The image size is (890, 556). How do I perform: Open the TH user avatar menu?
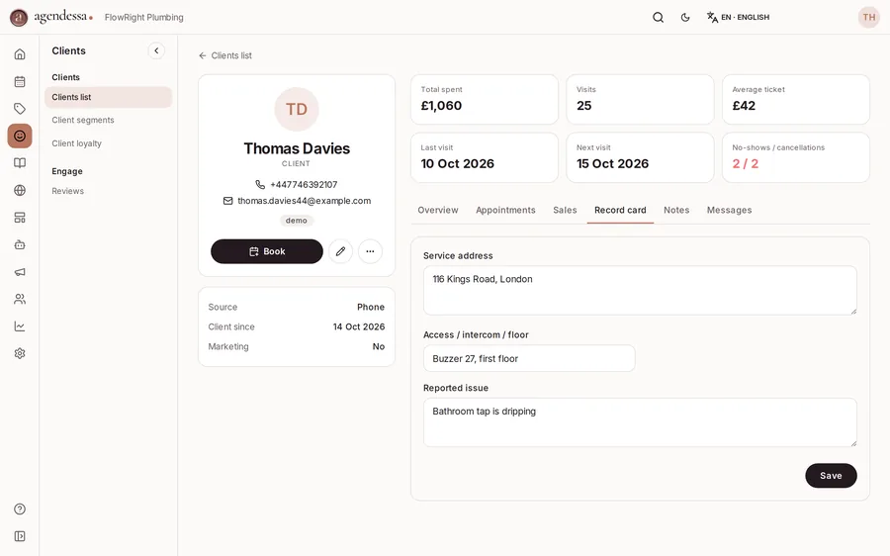(868, 17)
